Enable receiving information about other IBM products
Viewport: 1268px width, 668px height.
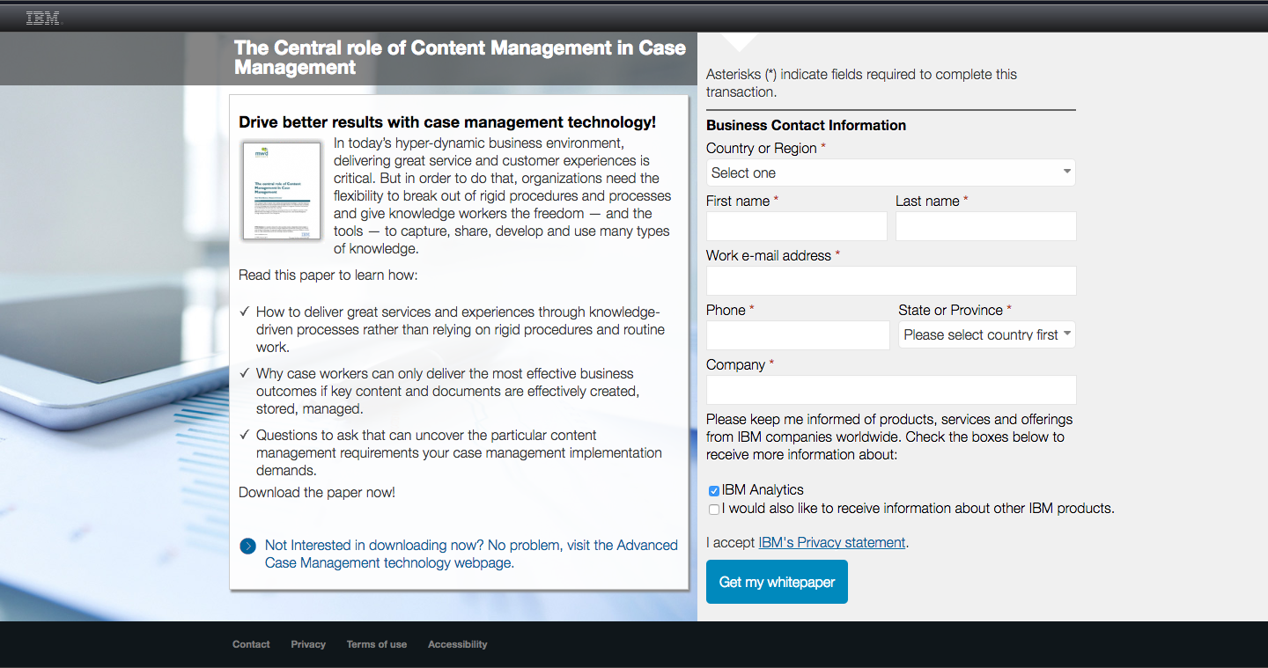coord(713,509)
